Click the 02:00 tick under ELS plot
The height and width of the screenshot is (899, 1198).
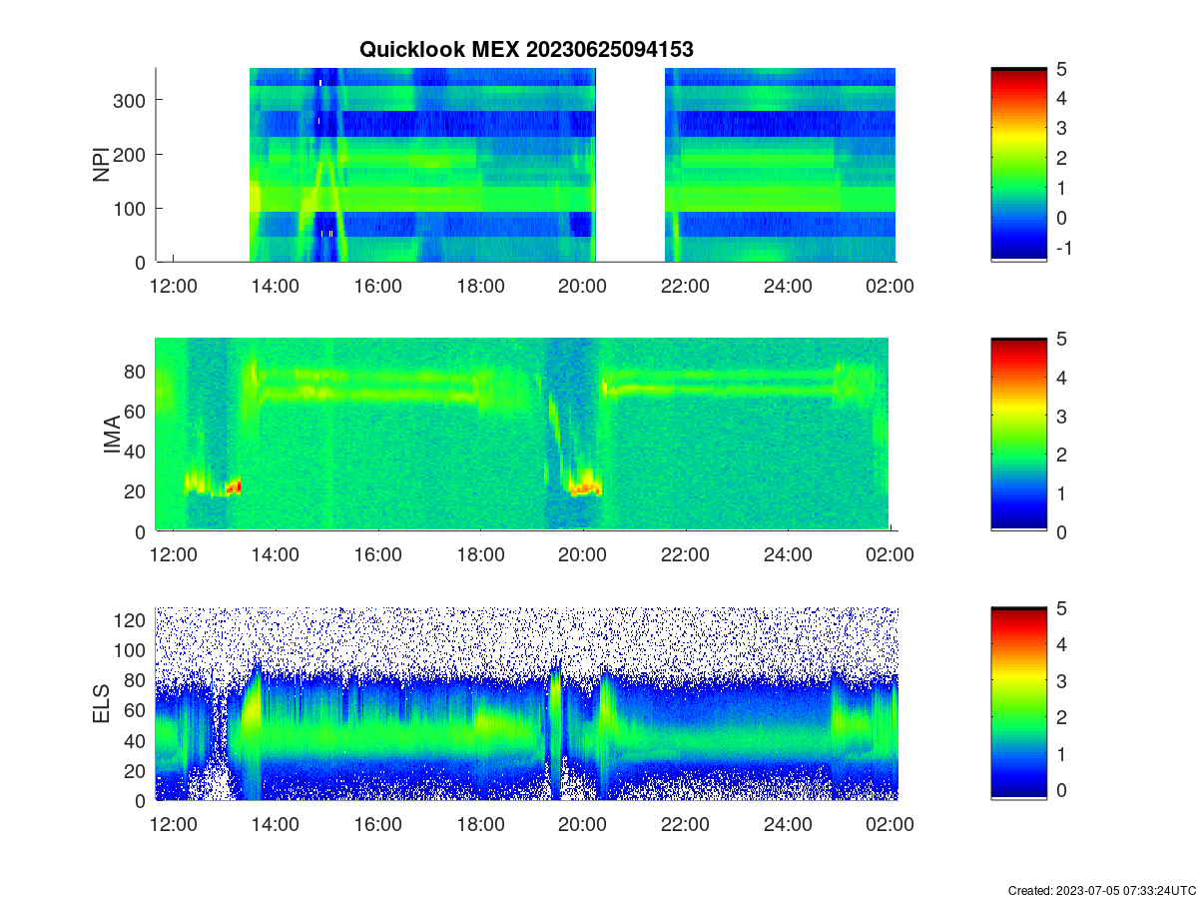(890, 825)
